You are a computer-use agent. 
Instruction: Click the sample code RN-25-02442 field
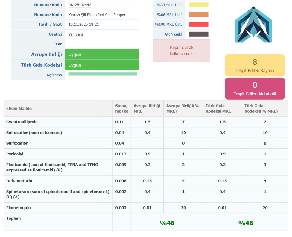click(80, 5)
